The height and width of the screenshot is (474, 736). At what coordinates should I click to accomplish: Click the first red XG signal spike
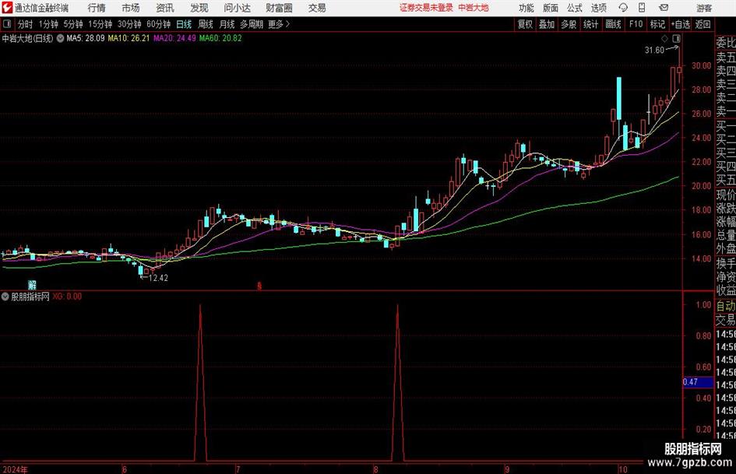click(x=200, y=382)
